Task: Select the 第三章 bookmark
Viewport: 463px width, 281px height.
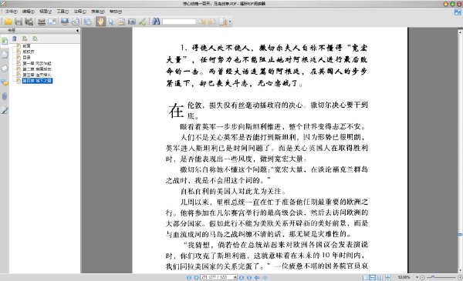Action: pyautogui.click(x=37, y=75)
